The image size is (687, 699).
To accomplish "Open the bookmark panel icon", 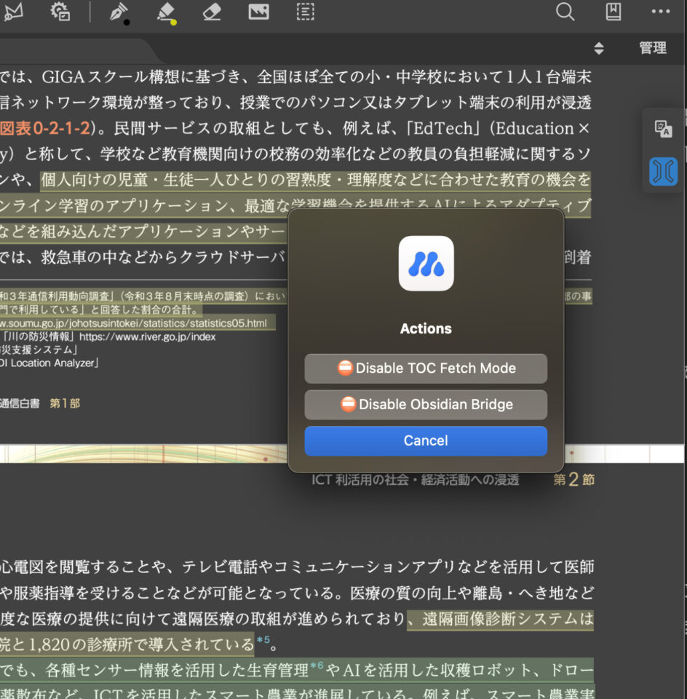I will click(x=613, y=12).
